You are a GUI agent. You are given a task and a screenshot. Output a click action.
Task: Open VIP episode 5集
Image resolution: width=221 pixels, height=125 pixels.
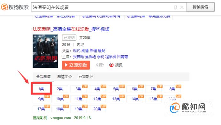116,89
